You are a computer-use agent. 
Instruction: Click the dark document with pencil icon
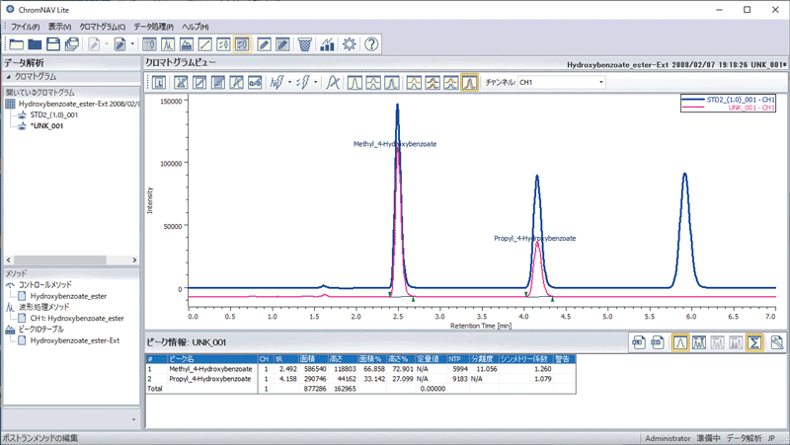pyautogui.click(x=119, y=44)
